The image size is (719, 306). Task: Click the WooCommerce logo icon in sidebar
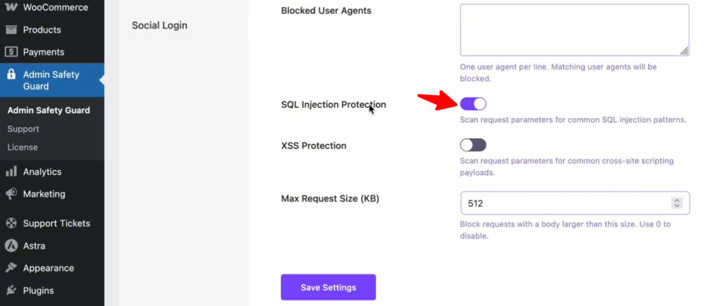pyautogui.click(x=11, y=8)
